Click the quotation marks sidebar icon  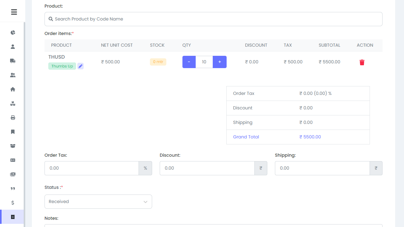click(x=13, y=189)
